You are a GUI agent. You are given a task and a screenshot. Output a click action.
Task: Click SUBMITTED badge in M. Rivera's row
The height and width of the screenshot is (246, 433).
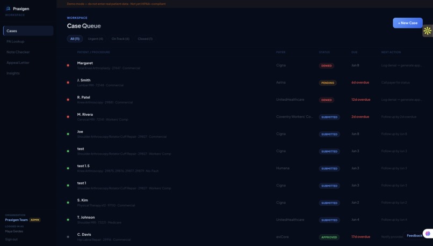click(329, 117)
